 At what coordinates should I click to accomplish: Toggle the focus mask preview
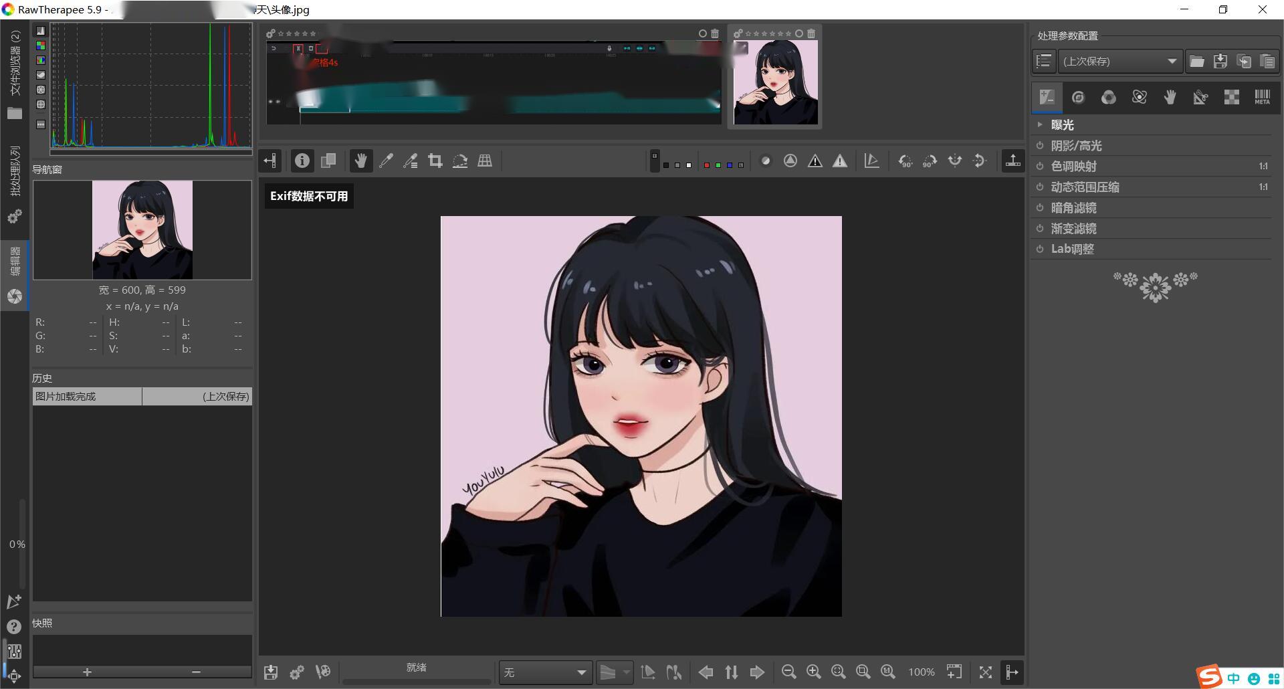tap(790, 161)
